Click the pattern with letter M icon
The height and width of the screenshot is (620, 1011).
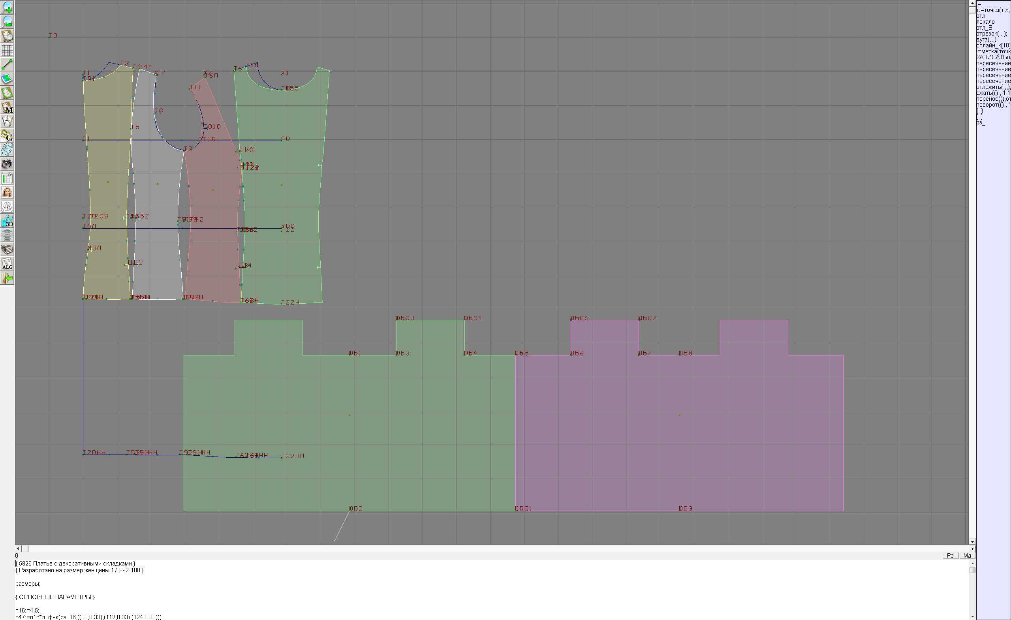click(x=7, y=107)
